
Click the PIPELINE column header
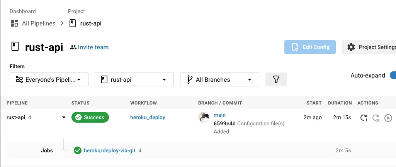[17, 103]
